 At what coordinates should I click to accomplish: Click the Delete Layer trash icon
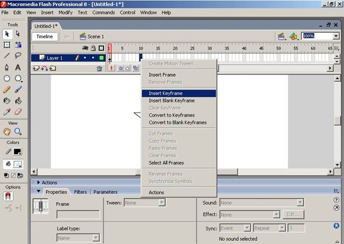pos(100,69)
